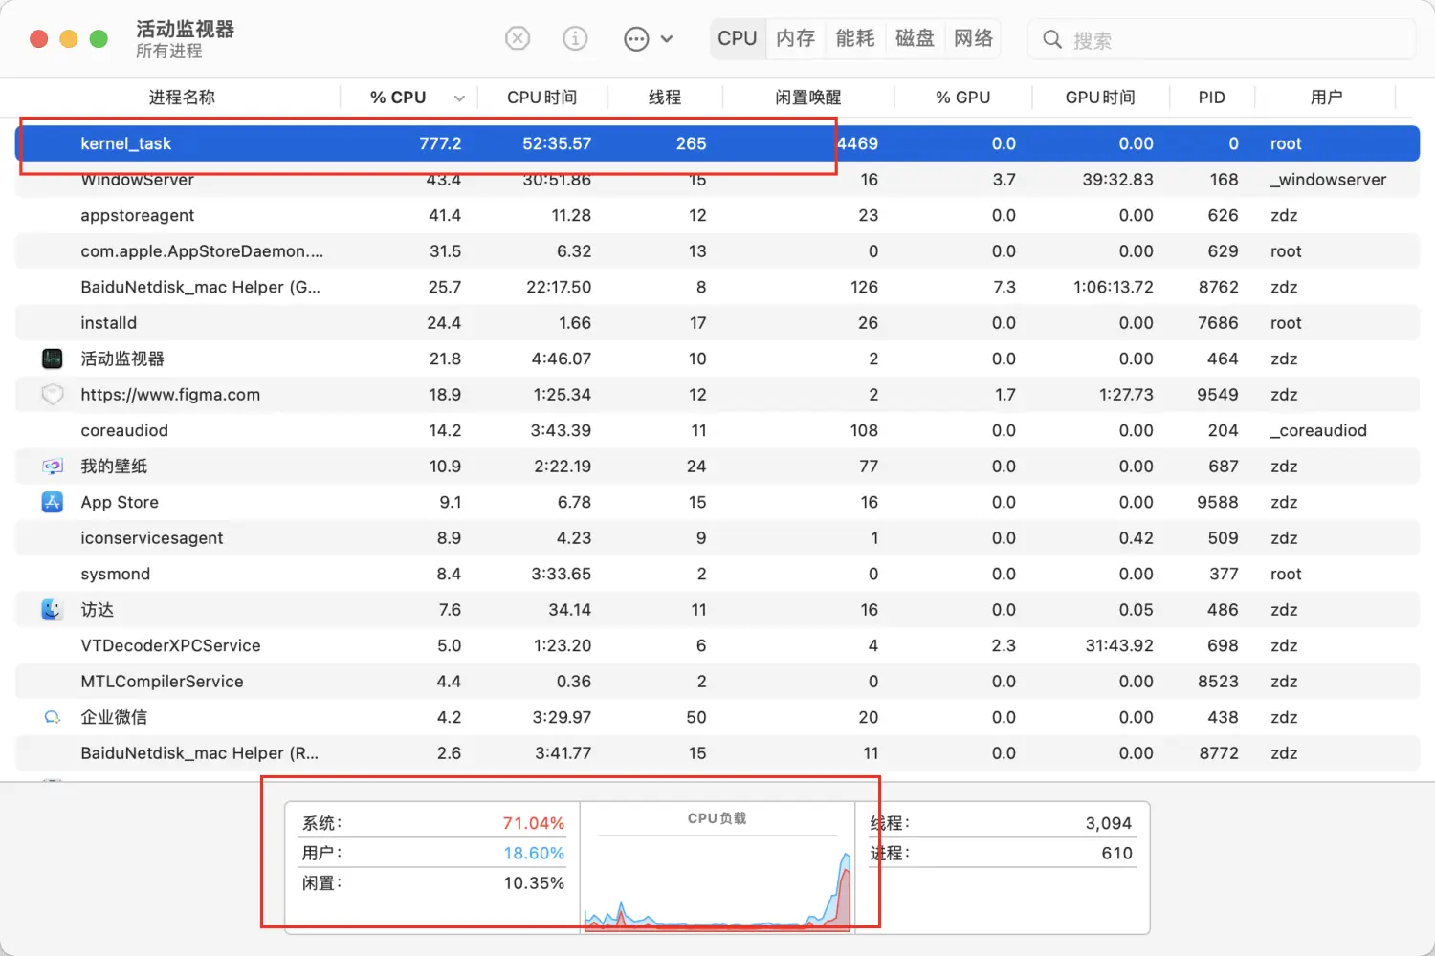Click the GPU time 1:06:13.72 cell
Viewport: 1435px width, 956px height.
1114,287
